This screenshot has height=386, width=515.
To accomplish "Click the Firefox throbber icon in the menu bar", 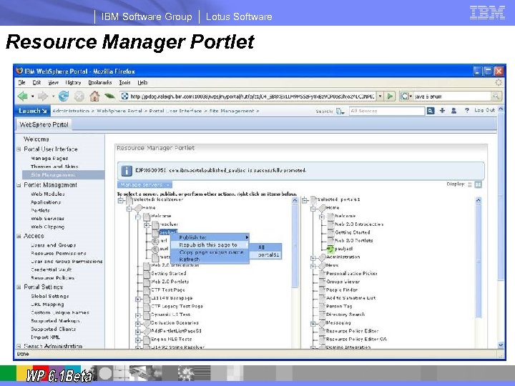I will (x=499, y=82).
